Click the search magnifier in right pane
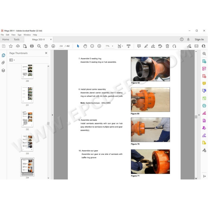 pos(204,53)
